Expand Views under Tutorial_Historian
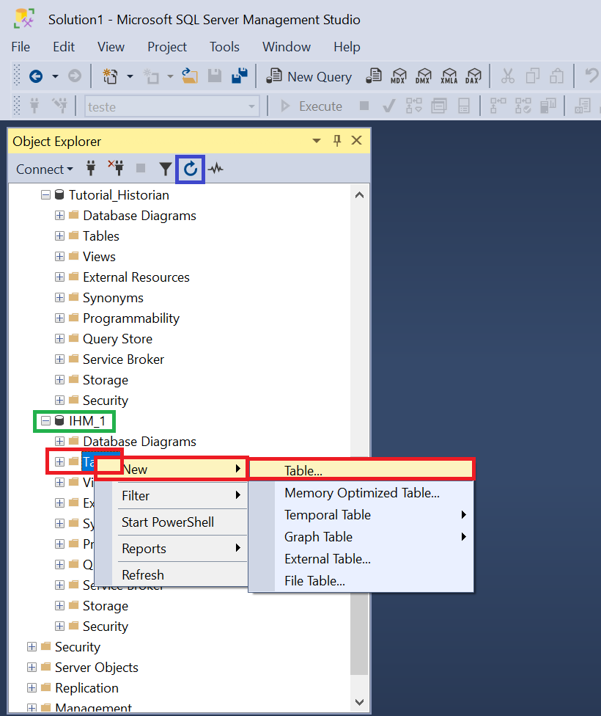Viewport: 601px width, 716px height. [x=59, y=256]
